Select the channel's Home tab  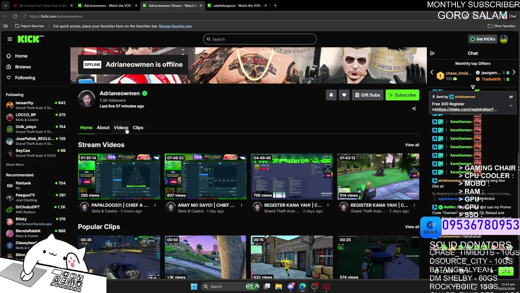coord(86,127)
